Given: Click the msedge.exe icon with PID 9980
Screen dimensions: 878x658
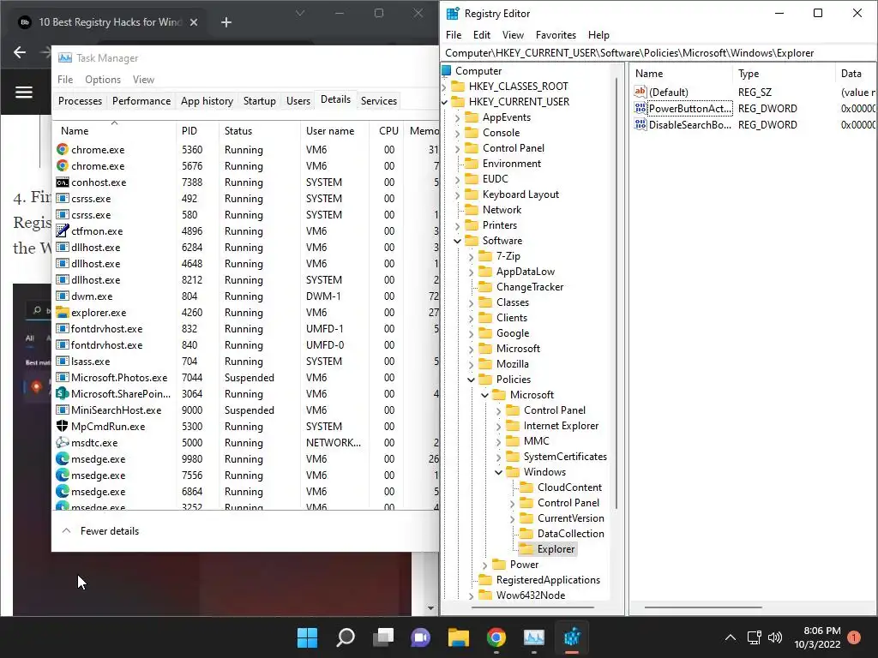Looking at the screenshot, I should [x=62, y=459].
